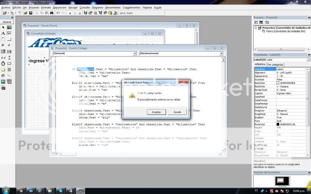Screen dimensions: 311x194
Task: Open the Complementos menu
Action: [x=131, y=7]
